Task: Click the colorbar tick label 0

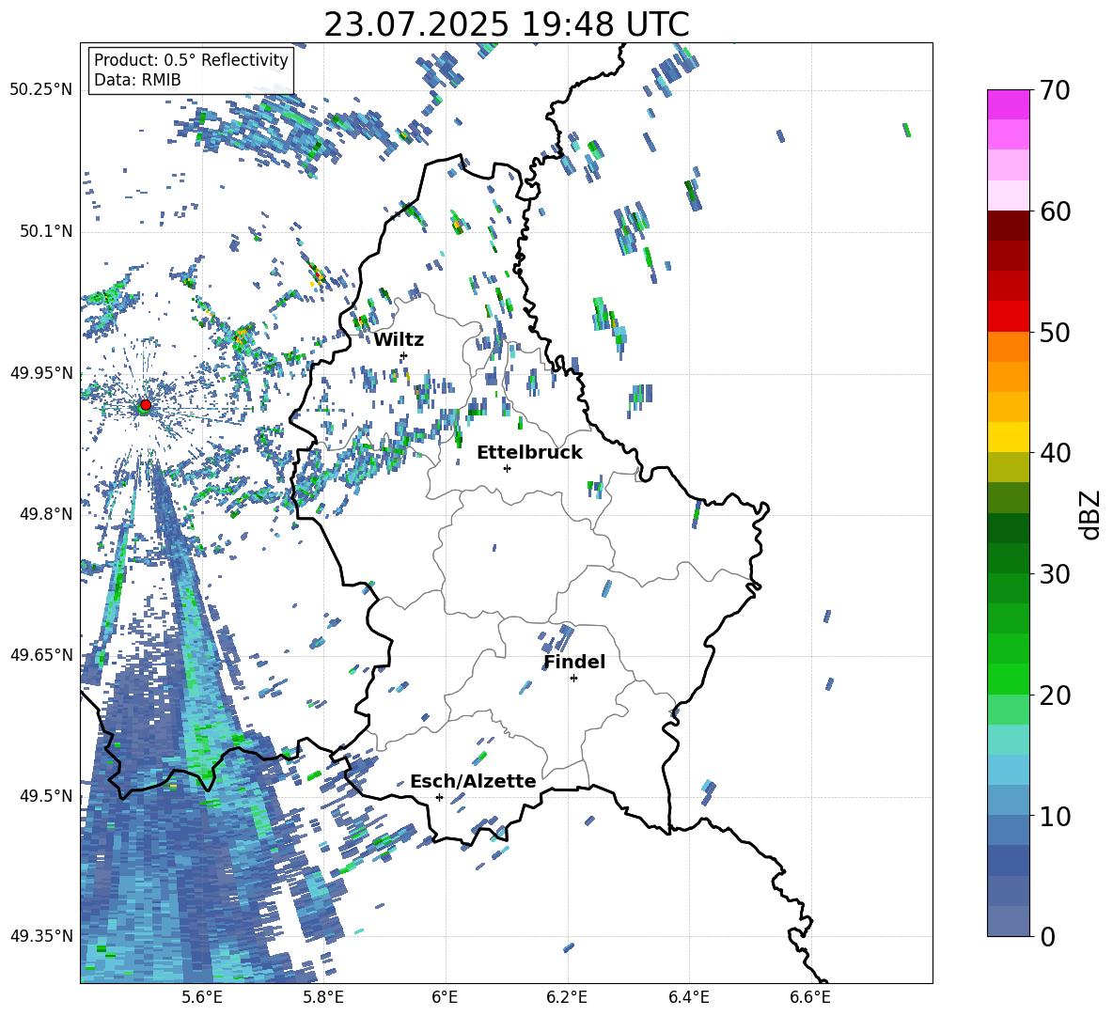Action: pos(1048,936)
